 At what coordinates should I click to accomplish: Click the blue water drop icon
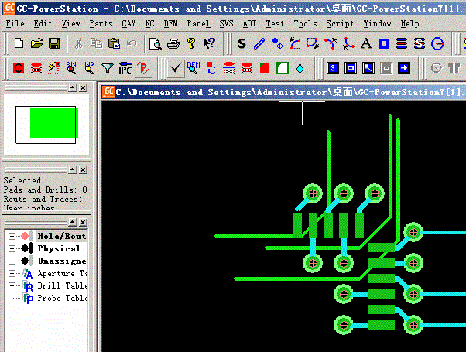[300, 69]
